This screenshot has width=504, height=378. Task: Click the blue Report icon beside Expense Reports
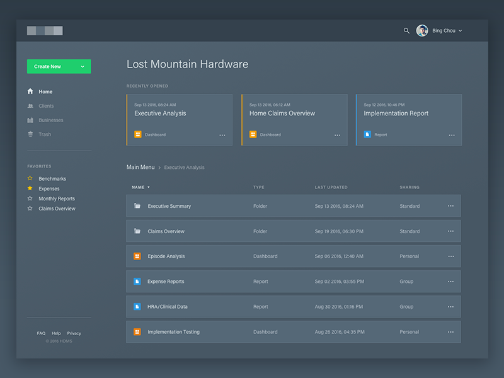138,281
